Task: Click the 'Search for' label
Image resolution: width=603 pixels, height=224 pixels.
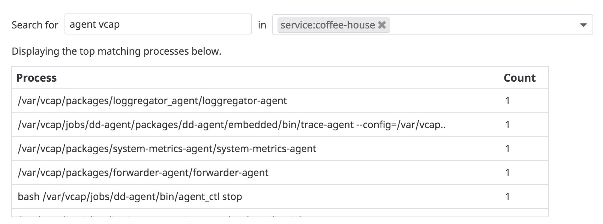Action: click(x=35, y=25)
